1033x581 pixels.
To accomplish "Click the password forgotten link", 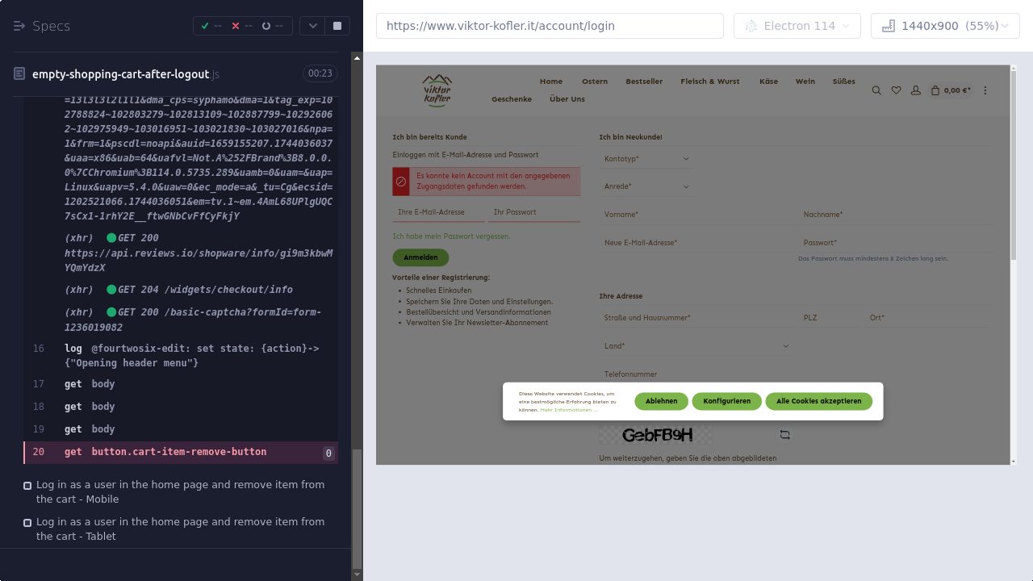I will (x=451, y=236).
